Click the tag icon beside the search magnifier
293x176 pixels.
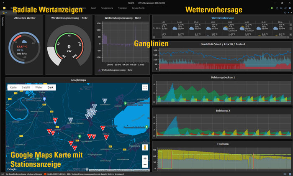pos(285,8)
